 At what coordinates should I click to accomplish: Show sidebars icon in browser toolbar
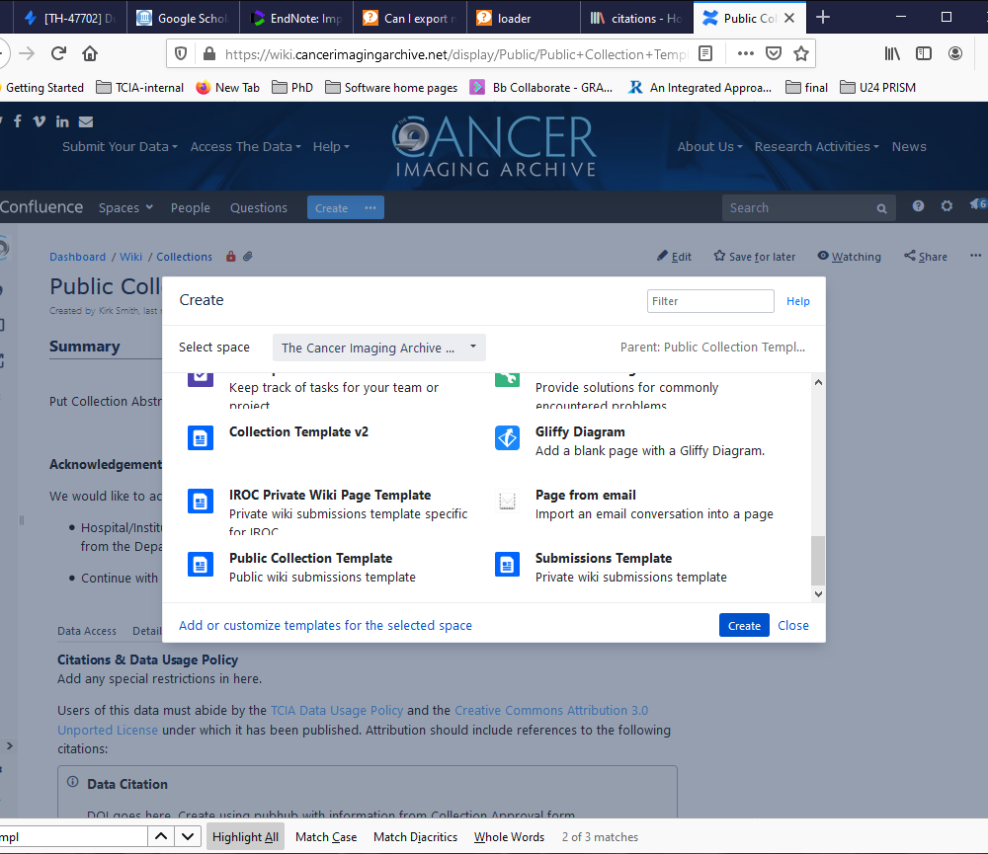pos(924,53)
